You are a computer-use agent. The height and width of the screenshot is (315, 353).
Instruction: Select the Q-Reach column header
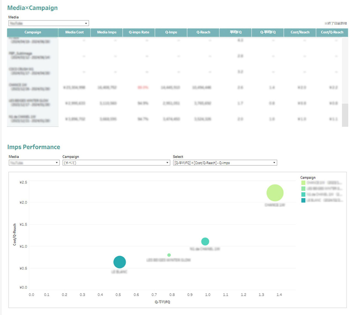point(203,32)
